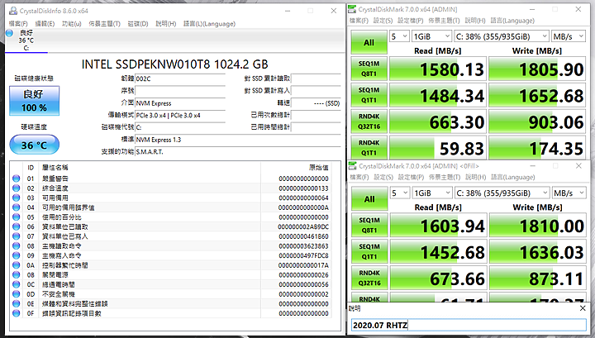Open C: 38% drive dropdown in lower CrystalDiskMark
The image size is (595, 338).
502,193
